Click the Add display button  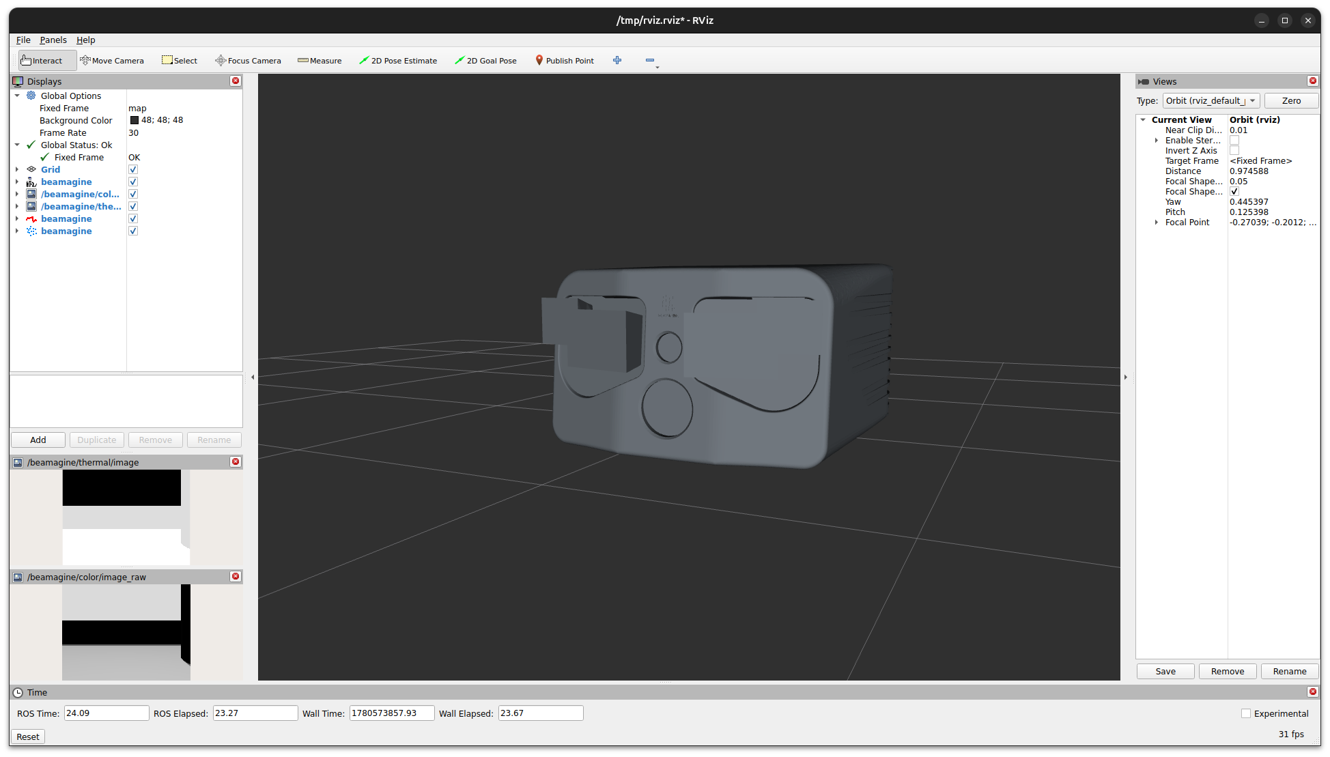pyautogui.click(x=38, y=440)
